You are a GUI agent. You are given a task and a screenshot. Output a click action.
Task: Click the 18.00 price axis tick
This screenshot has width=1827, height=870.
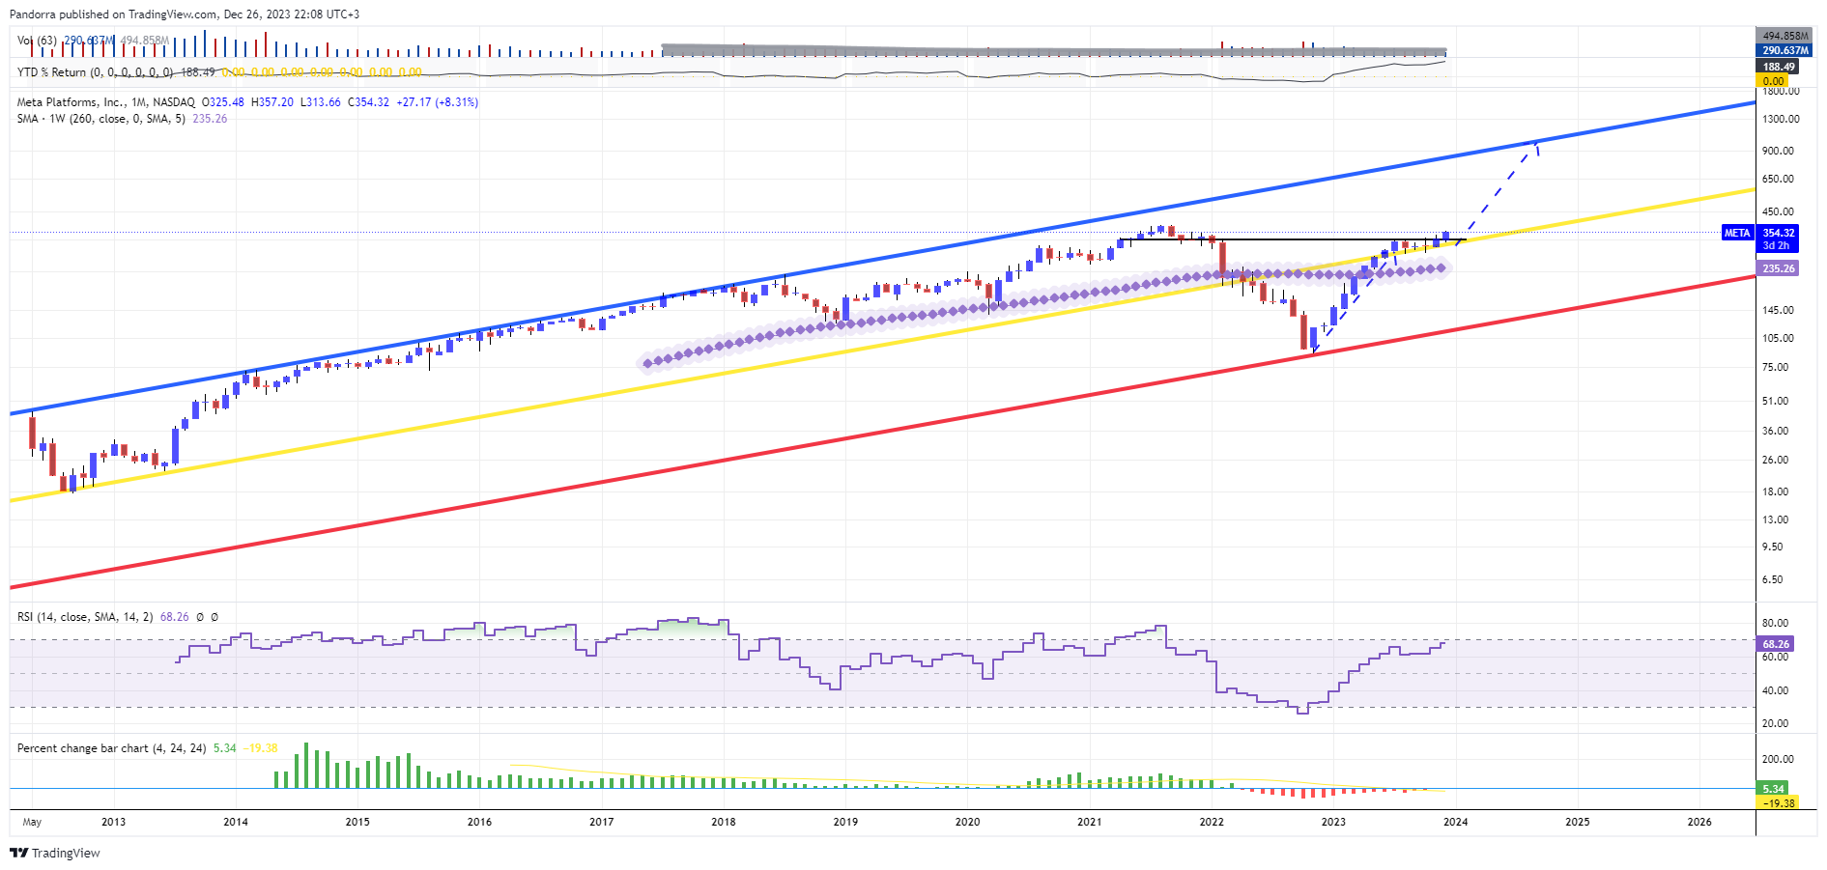[1775, 491]
